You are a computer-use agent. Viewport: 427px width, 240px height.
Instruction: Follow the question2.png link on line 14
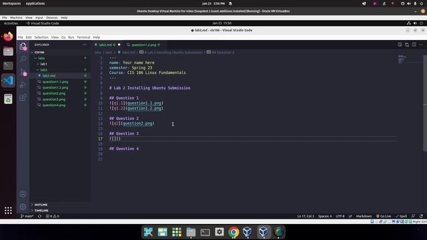[137, 123]
